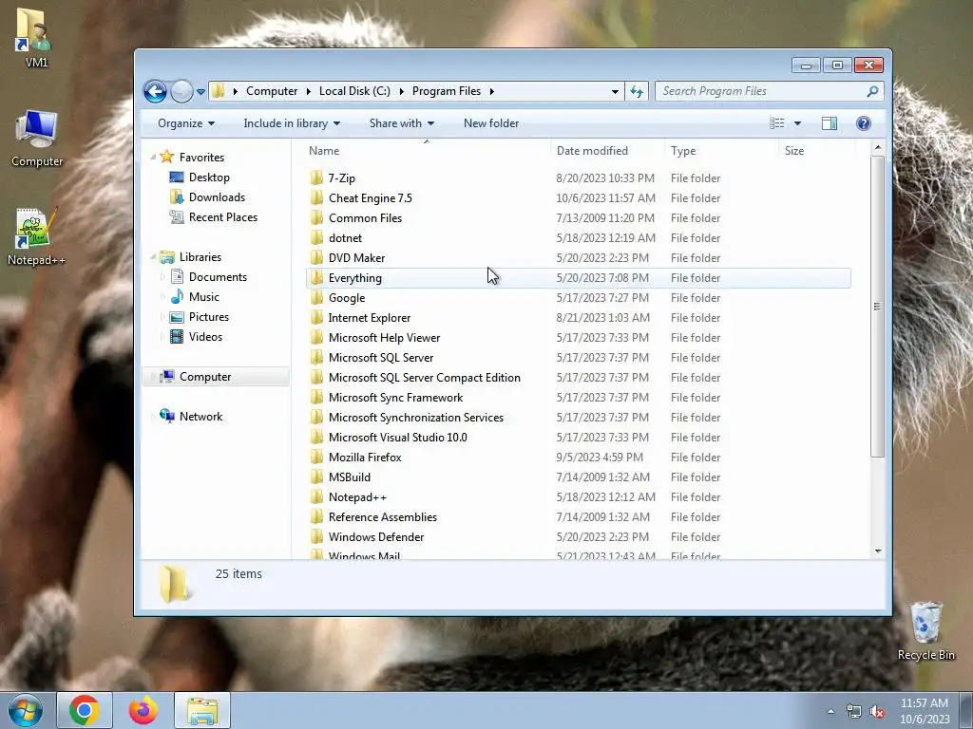Open Firefox from the taskbar

point(143,710)
